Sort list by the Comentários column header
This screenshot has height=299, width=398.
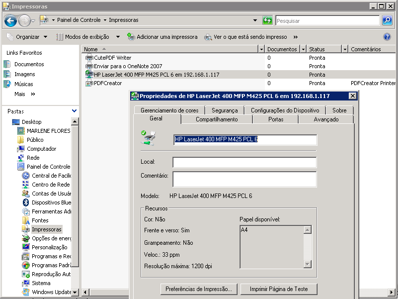pos(372,49)
